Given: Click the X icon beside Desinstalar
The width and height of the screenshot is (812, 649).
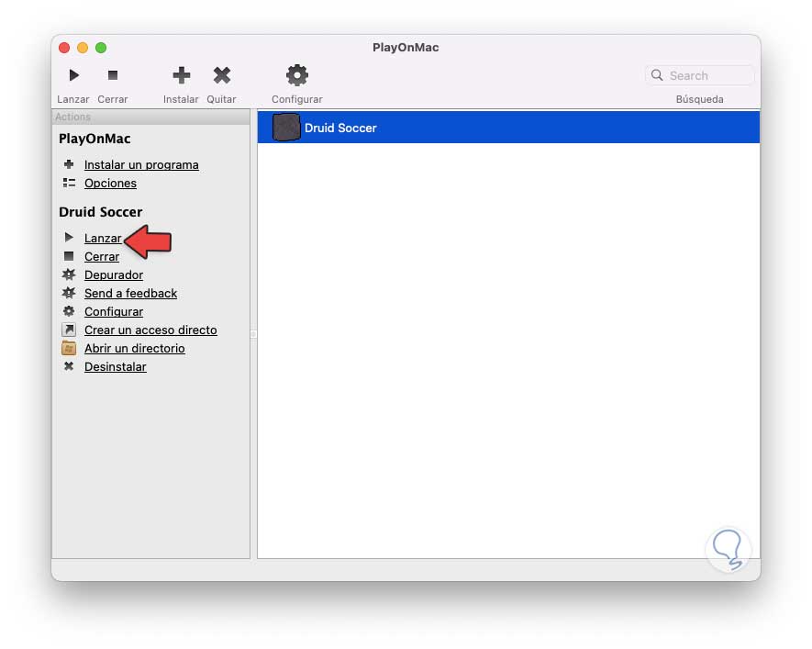Looking at the screenshot, I should point(69,366).
